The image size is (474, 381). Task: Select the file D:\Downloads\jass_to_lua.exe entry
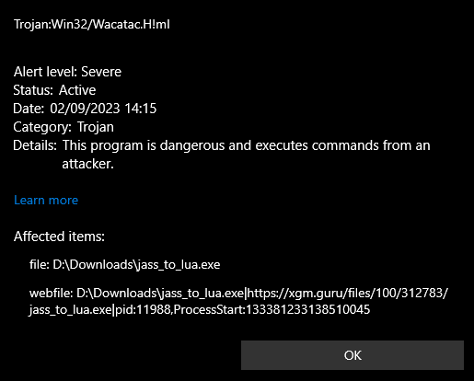point(125,264)
